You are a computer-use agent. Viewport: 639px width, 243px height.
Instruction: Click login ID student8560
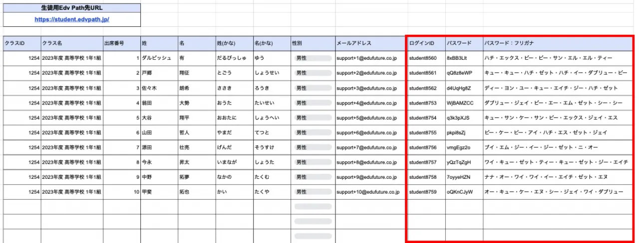[x=427, y=58]
